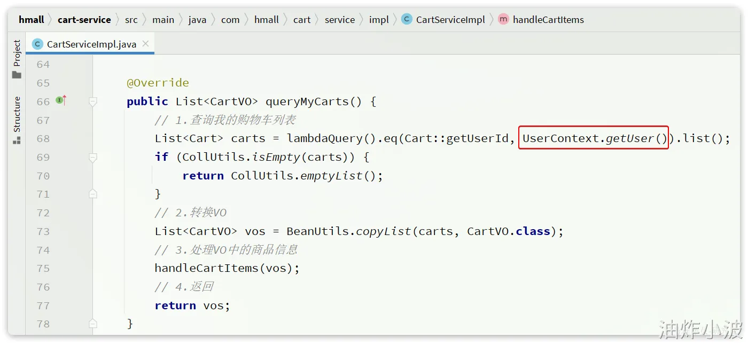Click the comment '// 4.返回'
Viewport: 748px width, 344px height.
[184, 287]
